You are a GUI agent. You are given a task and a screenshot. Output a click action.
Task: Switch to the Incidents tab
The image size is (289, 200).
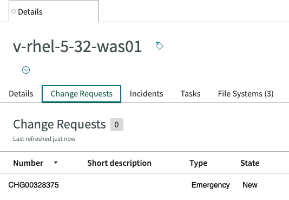[146, 94]
